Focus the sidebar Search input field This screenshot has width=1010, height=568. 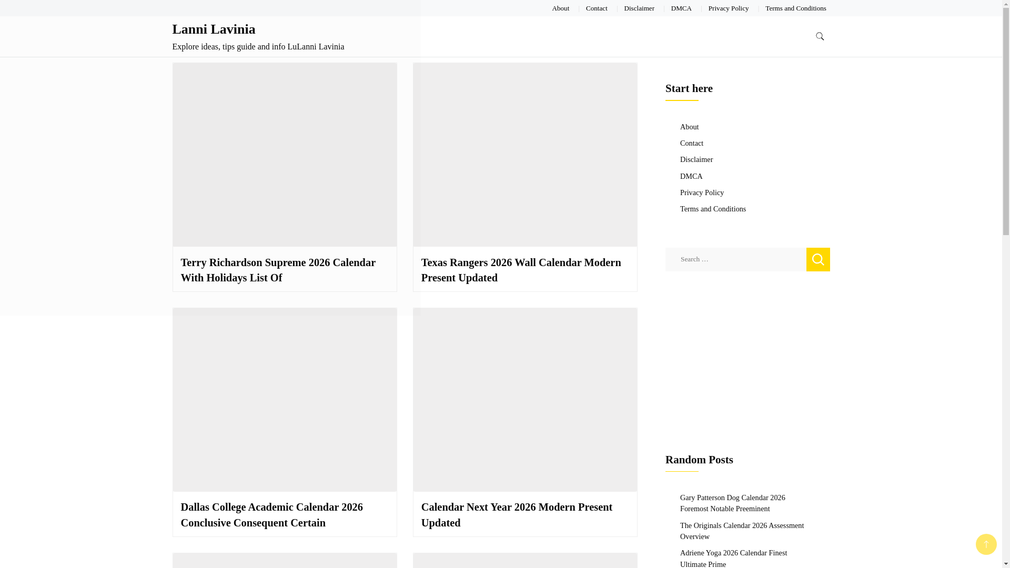click(x=735, y=259)
